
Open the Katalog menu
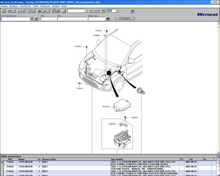4,6
